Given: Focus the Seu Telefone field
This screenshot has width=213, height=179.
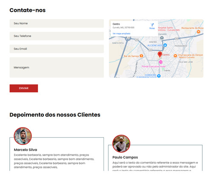Looking at the screenshot, I should coord(57,36).
